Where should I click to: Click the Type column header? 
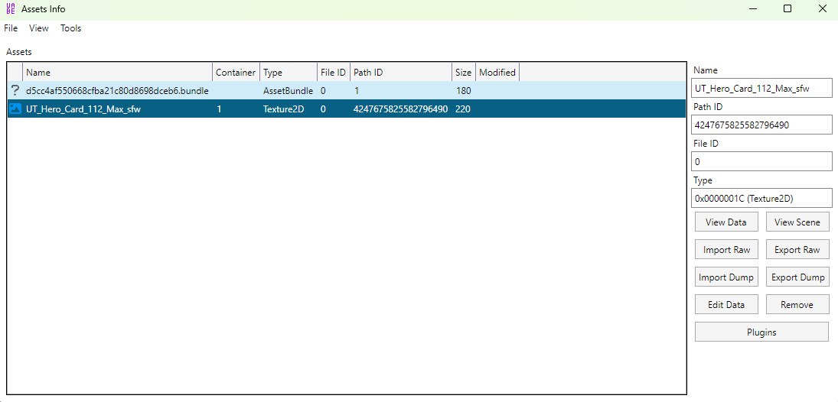click(x=288, y=73)
